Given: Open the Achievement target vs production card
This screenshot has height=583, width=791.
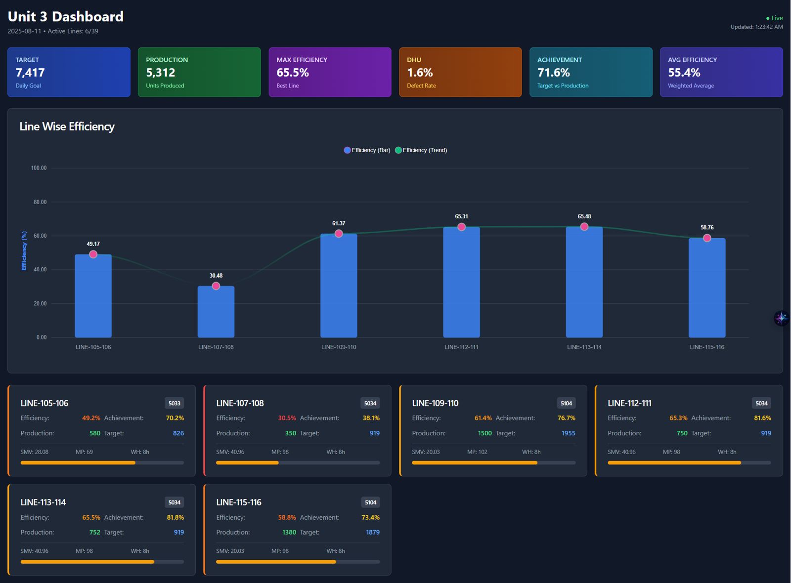Looking at the screenshot, I should [591, 72].
